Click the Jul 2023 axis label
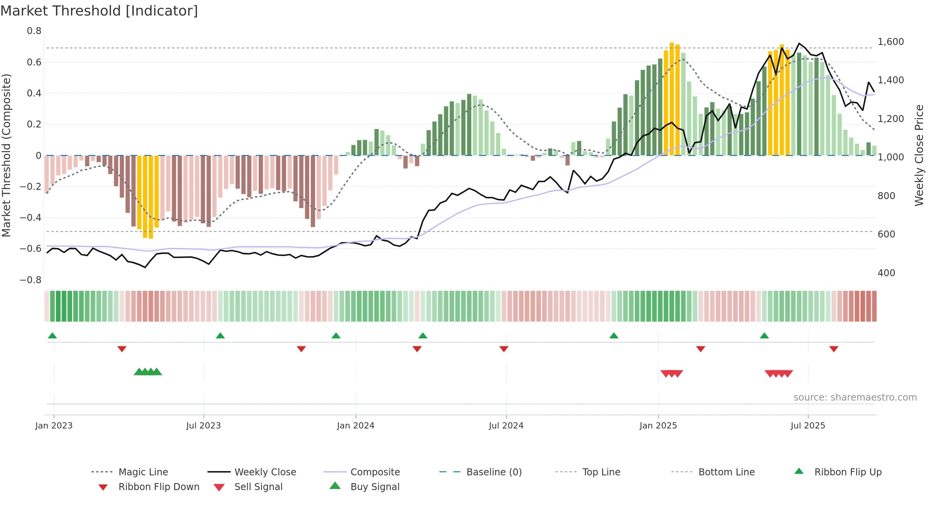 tap(203, 425)
